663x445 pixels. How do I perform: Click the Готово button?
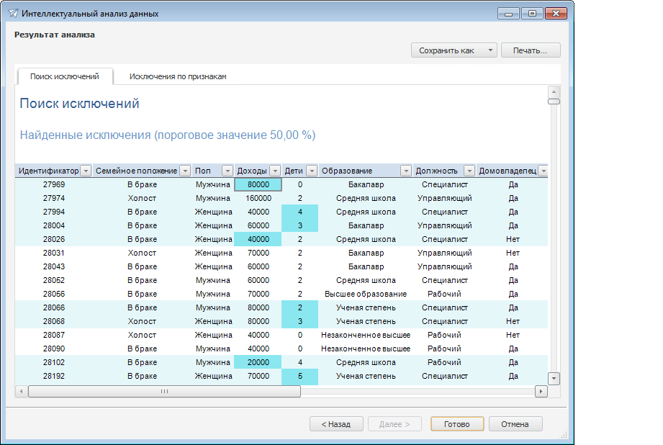click(x=456, y=424)
